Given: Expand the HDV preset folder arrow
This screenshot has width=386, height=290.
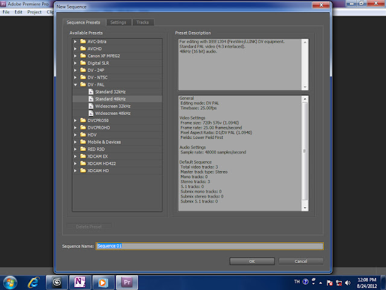Looking at the screenshot, I should pos(75,135).
